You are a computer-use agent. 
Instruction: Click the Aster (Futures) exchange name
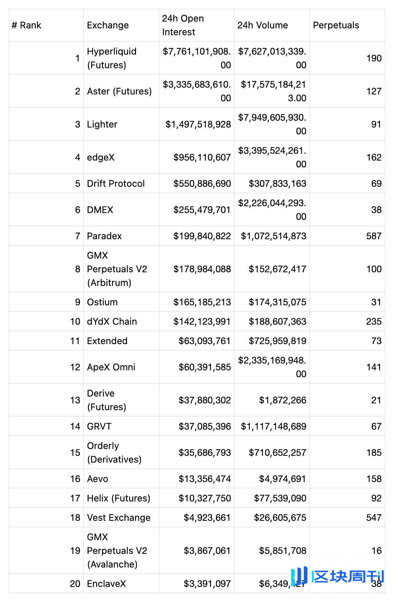click(119, 91)
